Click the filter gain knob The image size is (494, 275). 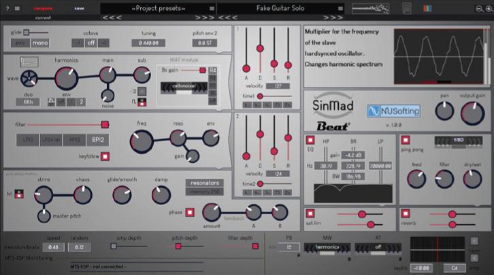click(x=192, y=156)
